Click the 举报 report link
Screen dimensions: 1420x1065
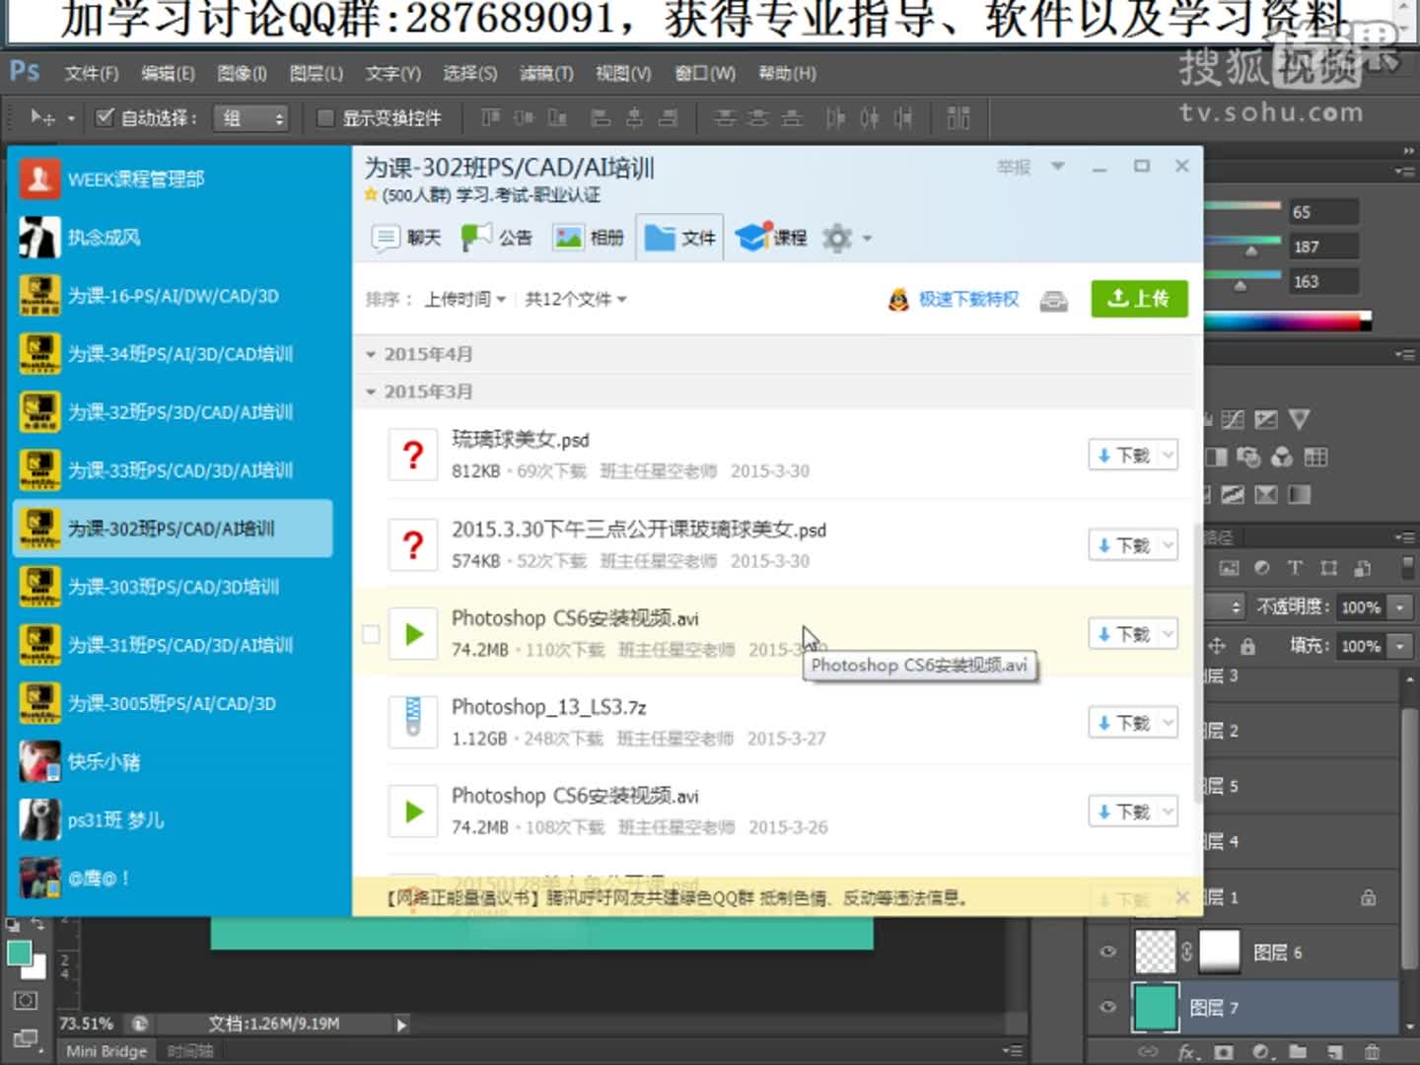1013,167
